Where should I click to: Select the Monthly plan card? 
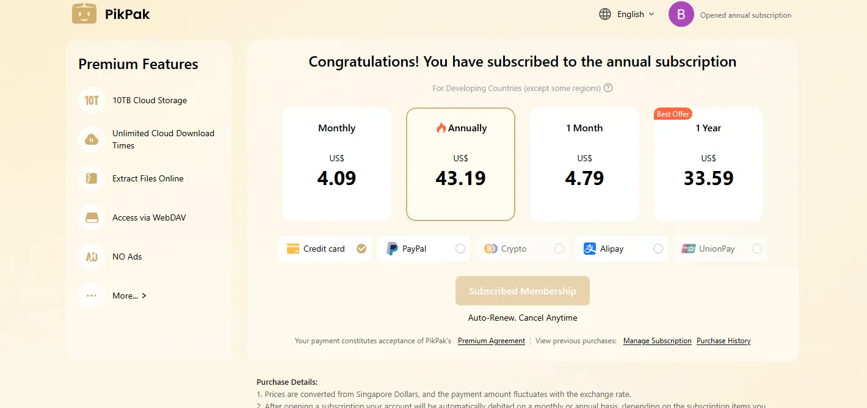tap(336, 164)
